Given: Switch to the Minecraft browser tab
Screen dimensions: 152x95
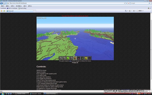Looking at the screenshot, I should pyautogui.click(x=20, y=11).
